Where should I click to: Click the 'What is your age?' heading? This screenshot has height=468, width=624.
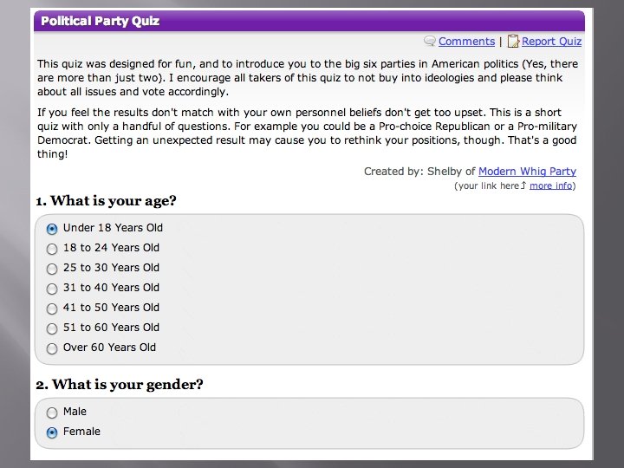[106, 201]
